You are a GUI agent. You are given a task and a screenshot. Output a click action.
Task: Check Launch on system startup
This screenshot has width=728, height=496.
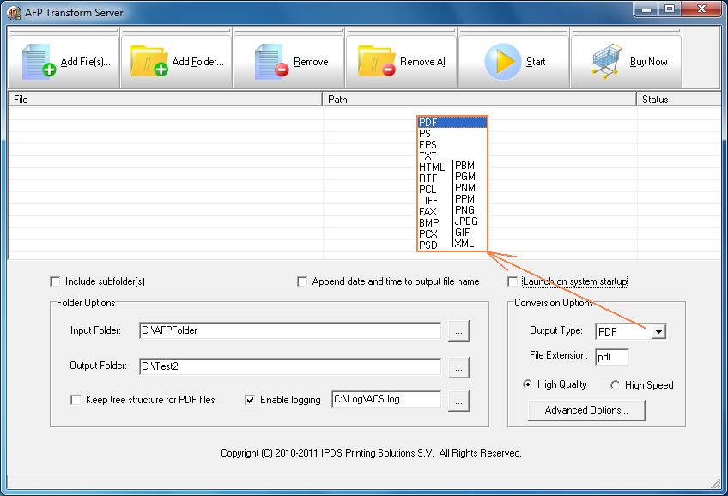click(x=513, y=281)
